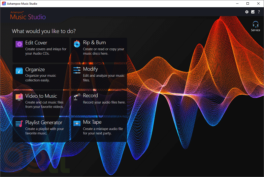
Task: Click the flaming disc Rip & Burn icon
Action: tap(77, 44)
